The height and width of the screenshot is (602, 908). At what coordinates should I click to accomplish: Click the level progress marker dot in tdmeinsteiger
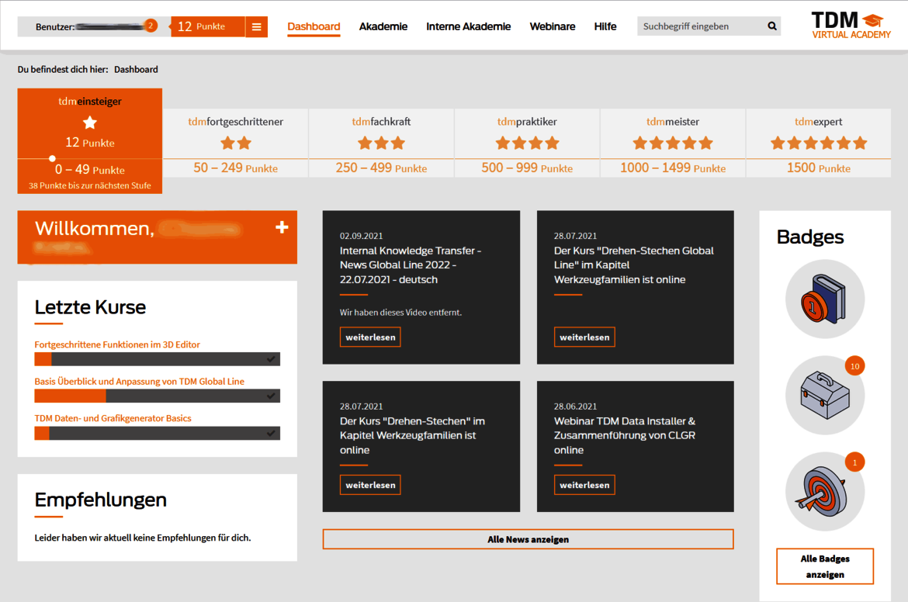pyautogui.click(x=52, y=158)
